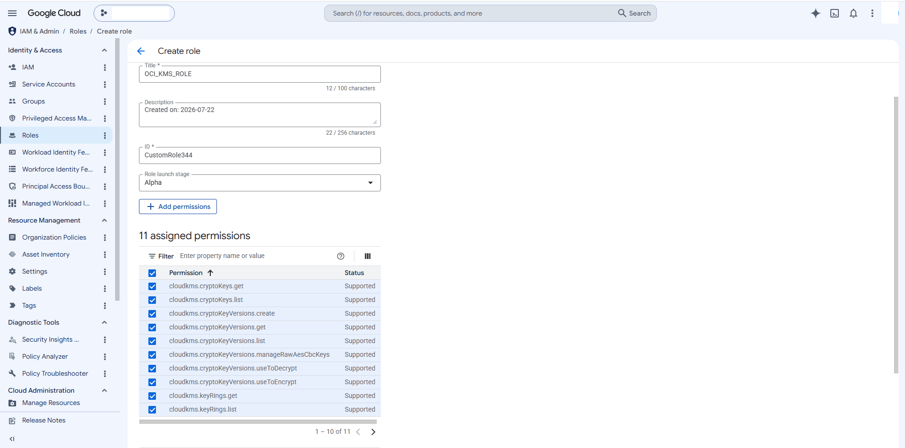Screen dimensions: 905x448
Task: Click the Add permissions button
Action: [x=178, y=207]
